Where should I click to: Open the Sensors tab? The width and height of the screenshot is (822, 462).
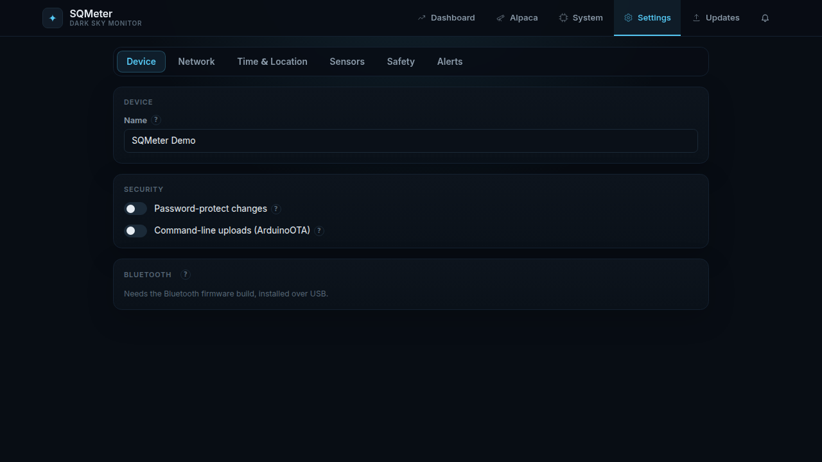347,62
